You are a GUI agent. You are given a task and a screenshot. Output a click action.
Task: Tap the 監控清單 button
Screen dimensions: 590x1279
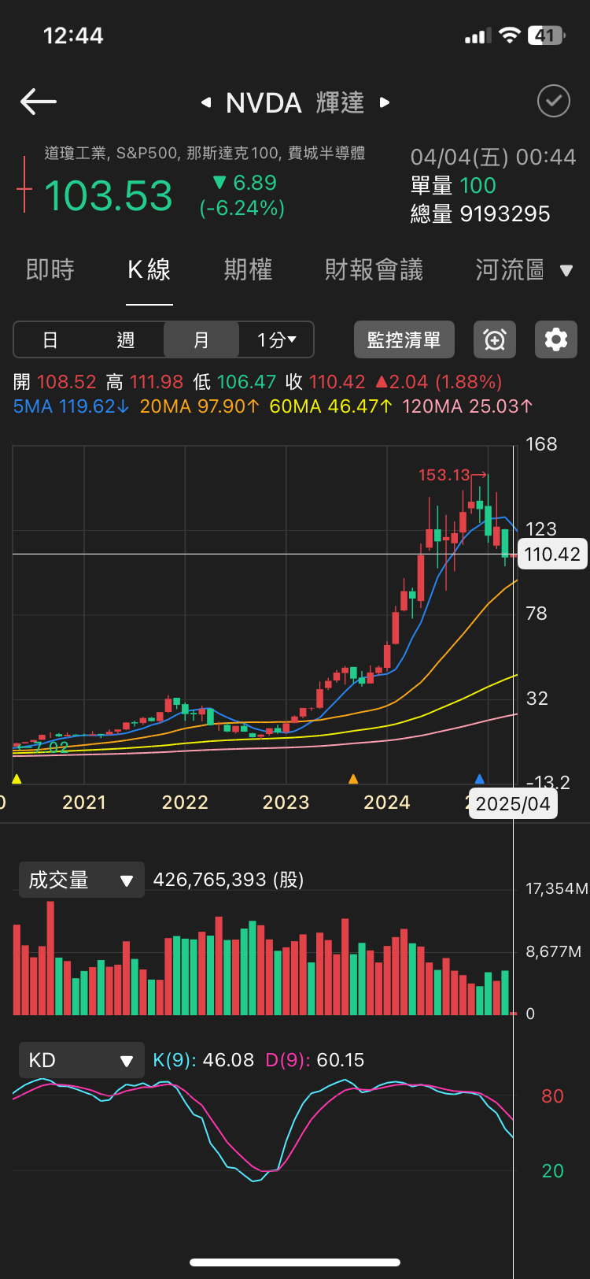pyautogui.click(x=404, y=340)
